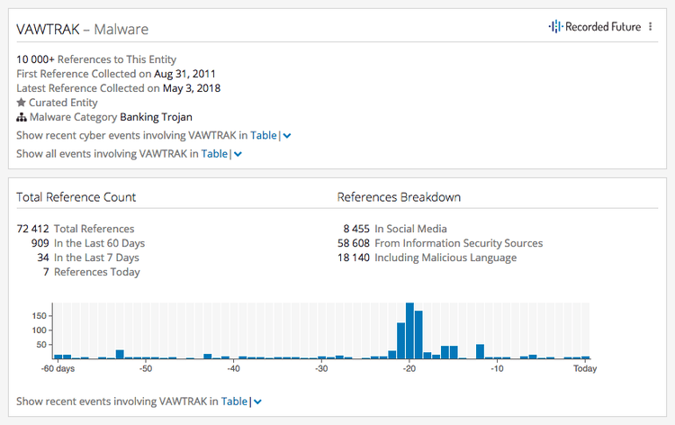Select the Banking Trojan category value
This screenshot has width=675, height=425.
coord(156,117)
